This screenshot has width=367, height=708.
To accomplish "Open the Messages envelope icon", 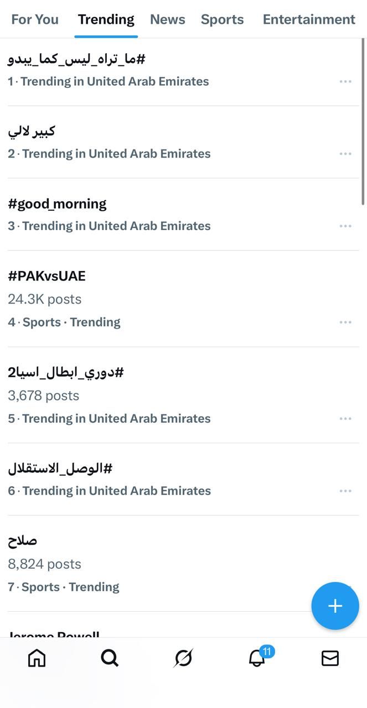I will pyautogui.click(x=330, y=658).
